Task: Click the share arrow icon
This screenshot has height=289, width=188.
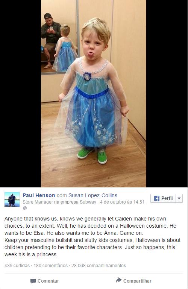Action: pos(119,280)
